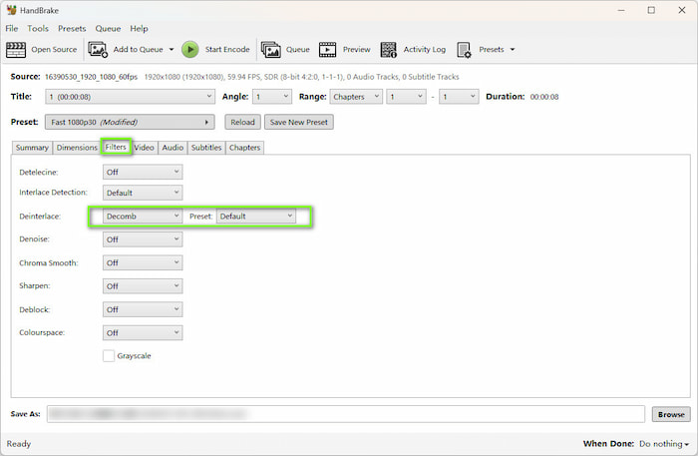
Task: Switch to the Chapters tab
Action: coord(245,148)
